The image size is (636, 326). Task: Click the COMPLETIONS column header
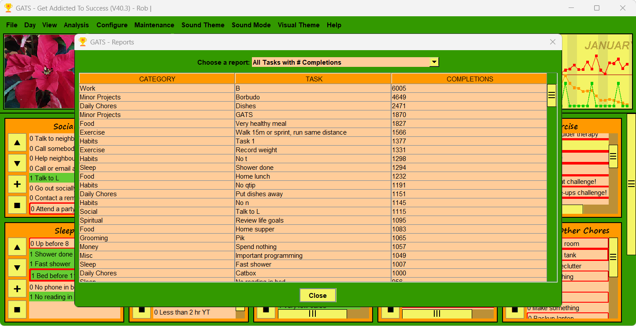tap(469, 79)
